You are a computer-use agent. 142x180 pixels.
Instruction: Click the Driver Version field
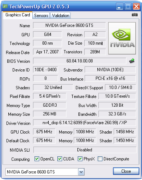click(85, 123)
